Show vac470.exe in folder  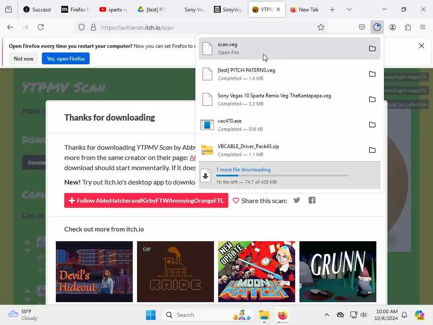[x=372, y=125]
